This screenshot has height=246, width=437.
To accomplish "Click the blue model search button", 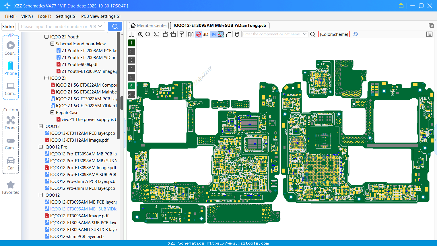I will 115,26.
